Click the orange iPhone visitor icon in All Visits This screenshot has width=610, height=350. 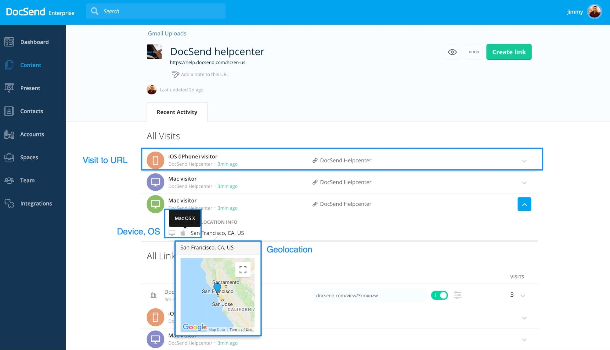pyautogui.click(x=155, y=160)
